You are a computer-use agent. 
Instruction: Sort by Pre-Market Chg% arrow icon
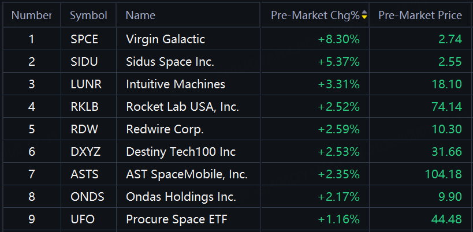click(x=364, y=14)
